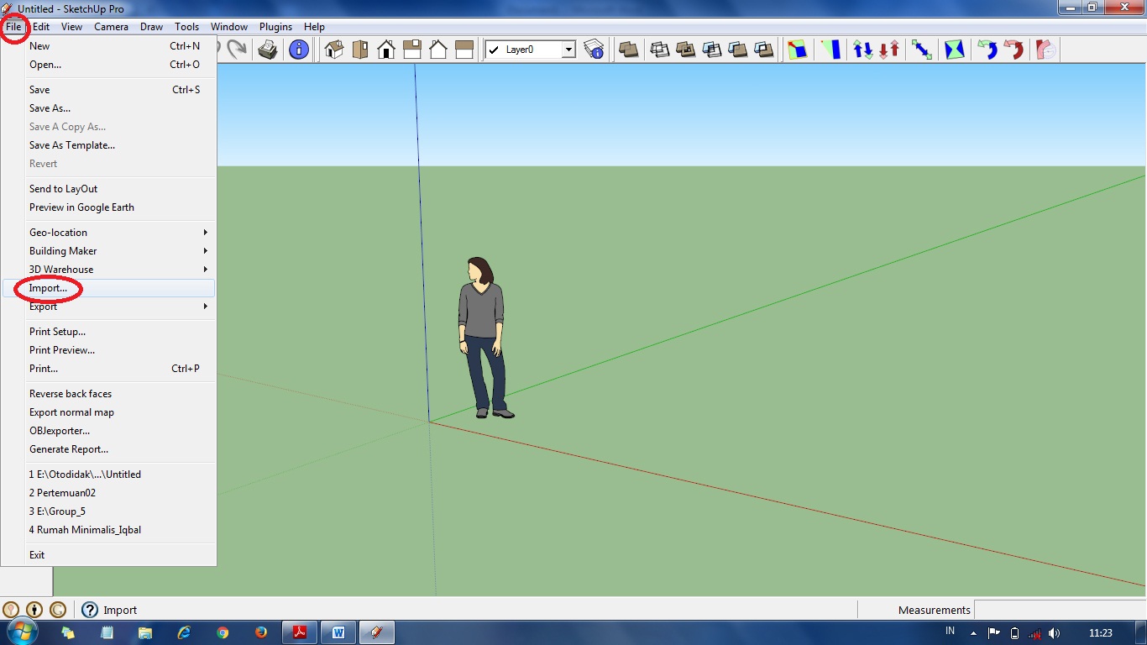
Task: Open Google Chrome from the taskbar
Action: (222, 632)
